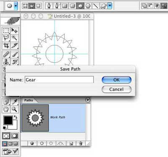Screen dimensions: 168x157
Task: Open the Paths panel flyout menu
Action: point(88,100)
